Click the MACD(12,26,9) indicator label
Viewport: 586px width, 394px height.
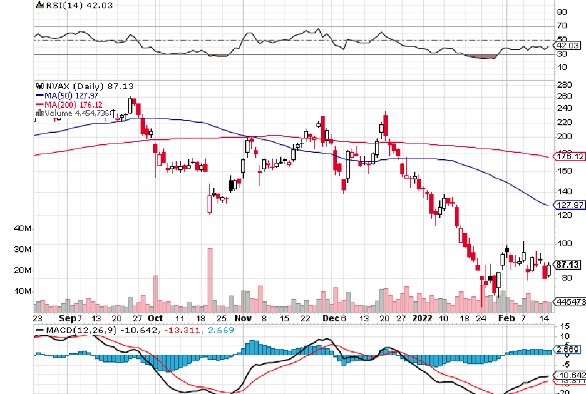[x=81, y=330]
